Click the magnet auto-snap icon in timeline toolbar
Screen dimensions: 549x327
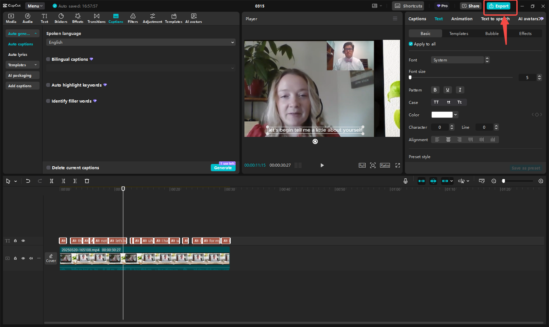pos(433,181)
